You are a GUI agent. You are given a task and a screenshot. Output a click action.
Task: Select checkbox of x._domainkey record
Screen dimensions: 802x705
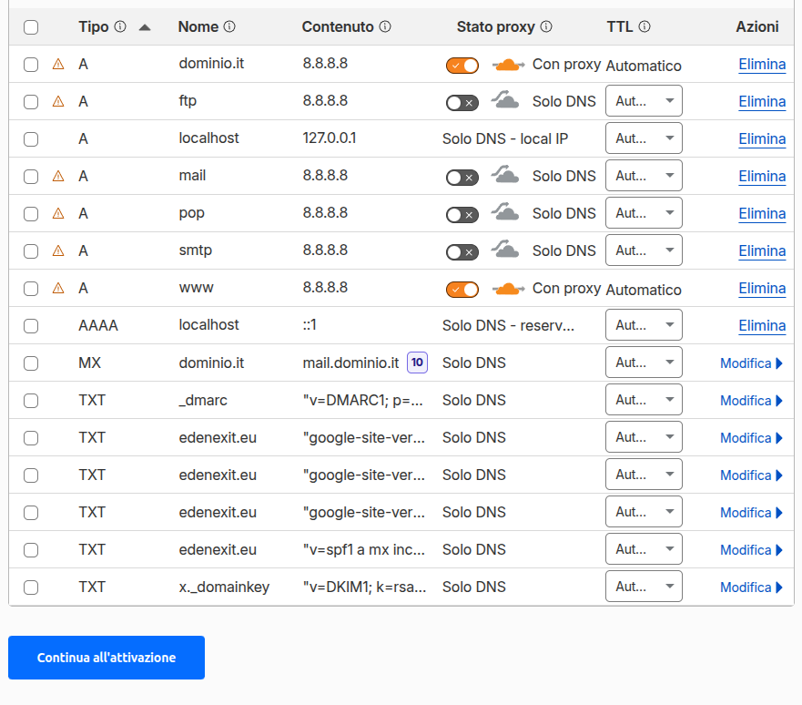pos(31,587)
